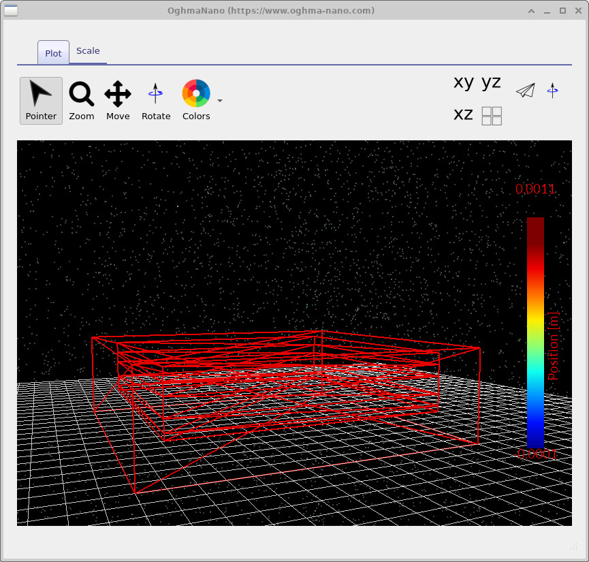Choose the Move arrows tool
589x562 pixels.
118,100
